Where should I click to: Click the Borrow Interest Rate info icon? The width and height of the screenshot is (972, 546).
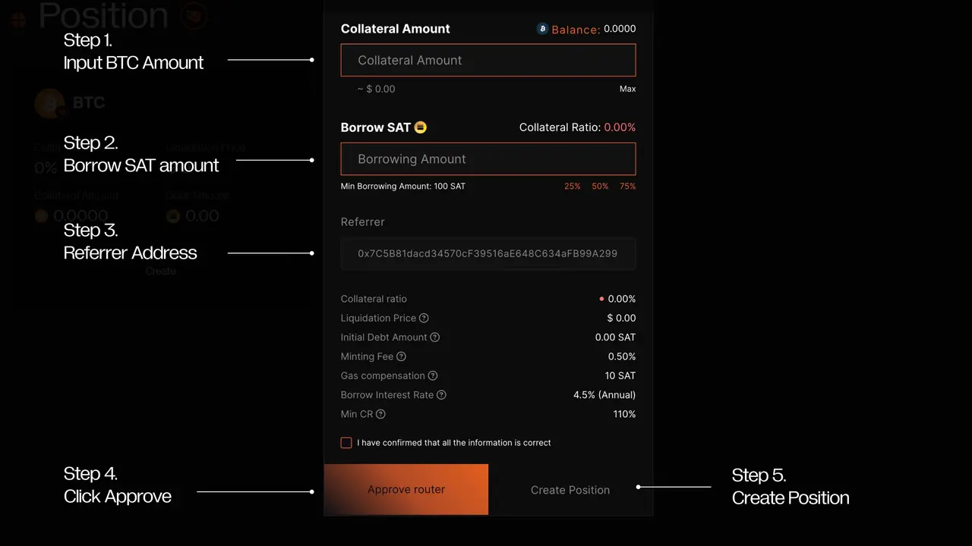pyautogui.click(x=441, y=395)
